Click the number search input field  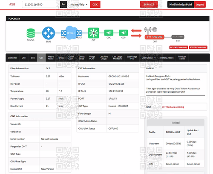click(x=41, y=4)
